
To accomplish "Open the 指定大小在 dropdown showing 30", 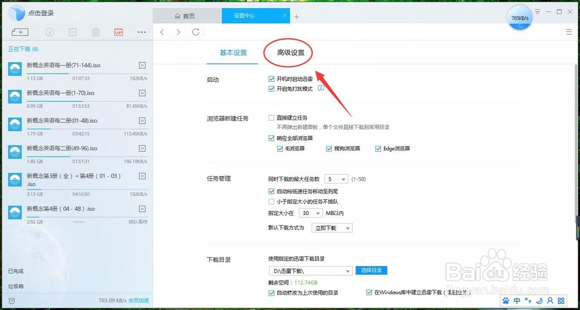I will click(x=311, y=213).
